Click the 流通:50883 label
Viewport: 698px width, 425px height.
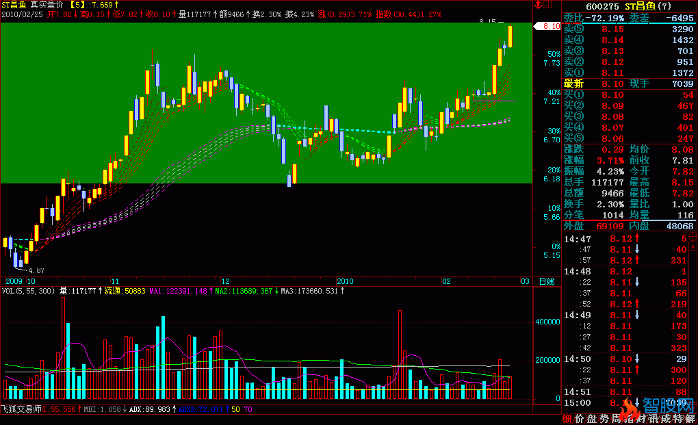[x=125, y=291]
